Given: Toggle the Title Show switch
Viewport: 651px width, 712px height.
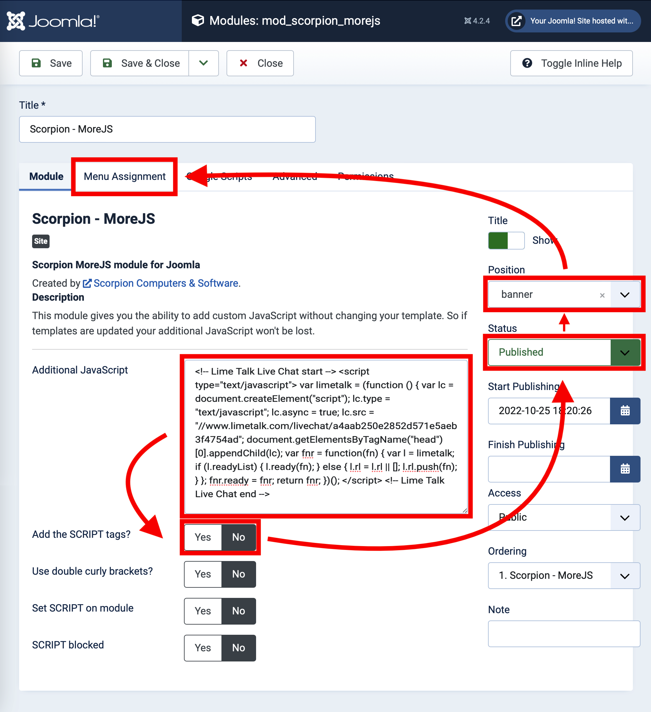Looking at the screenshot, I should (x=506, y=241).
